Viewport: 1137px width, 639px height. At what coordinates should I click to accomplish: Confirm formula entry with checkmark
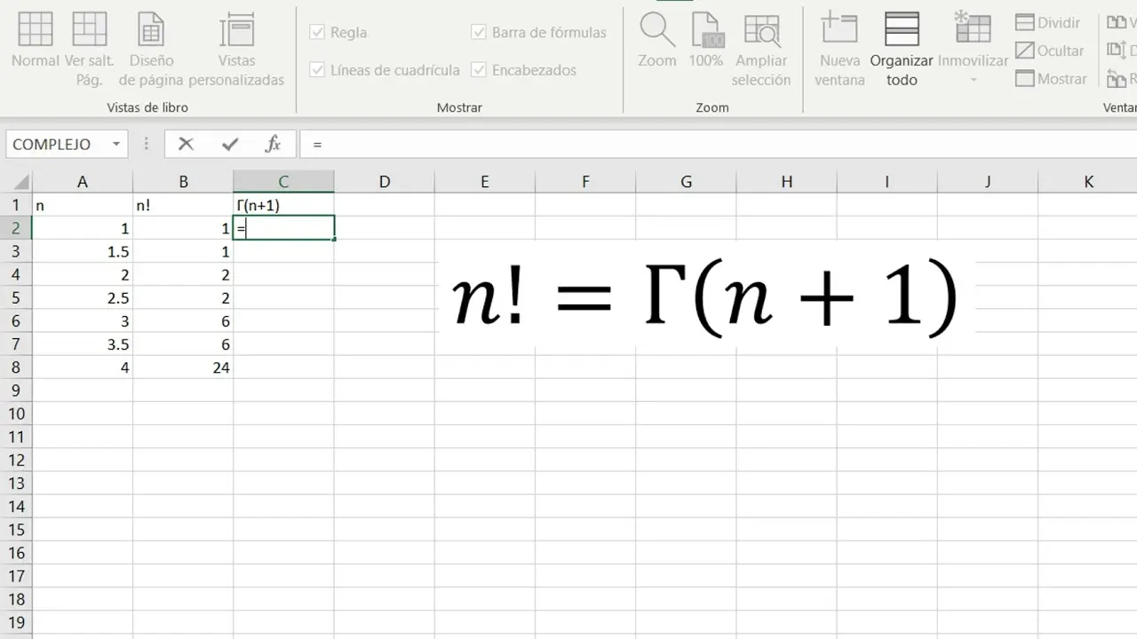[230, 144]
